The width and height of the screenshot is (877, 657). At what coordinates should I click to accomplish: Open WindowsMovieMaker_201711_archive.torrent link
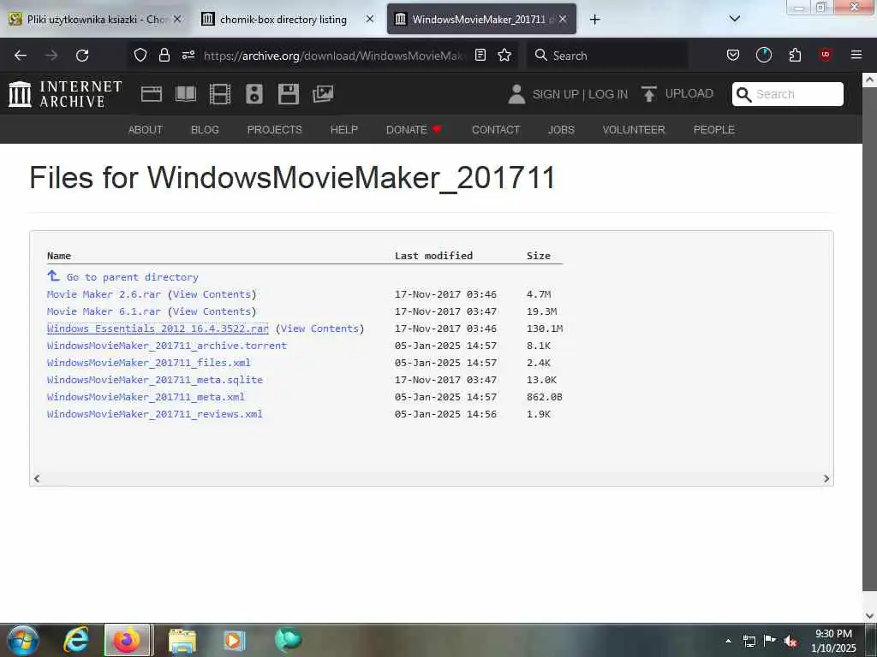click(167, 346)
